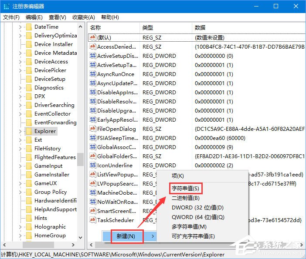Image resolution: width=306 pixels, height=259 pixels.
Task: Click the DWORD icon of ActiveSetupDis value
Action: (x=92, y=56)
